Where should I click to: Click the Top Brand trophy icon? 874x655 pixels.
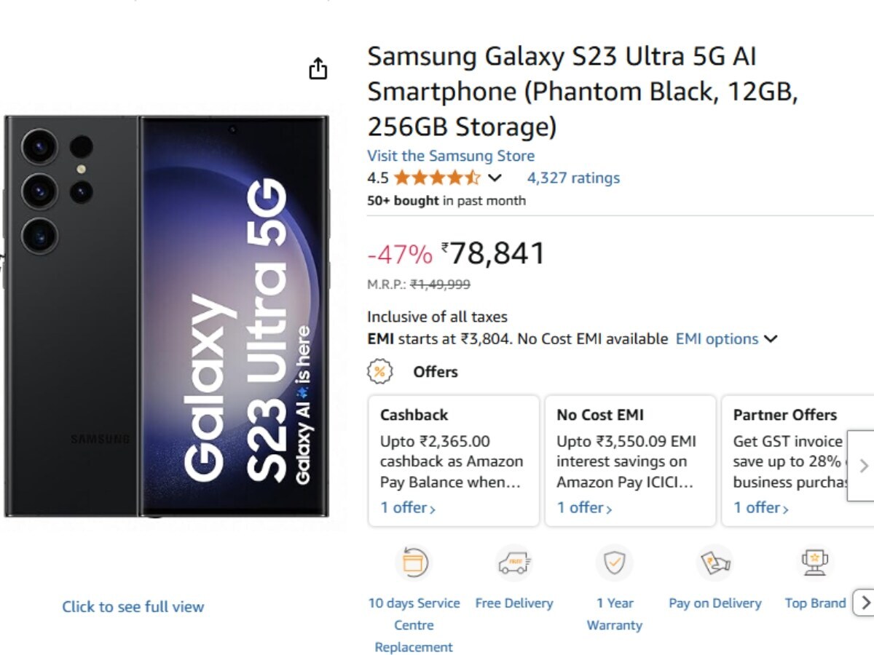coord(814,563)
